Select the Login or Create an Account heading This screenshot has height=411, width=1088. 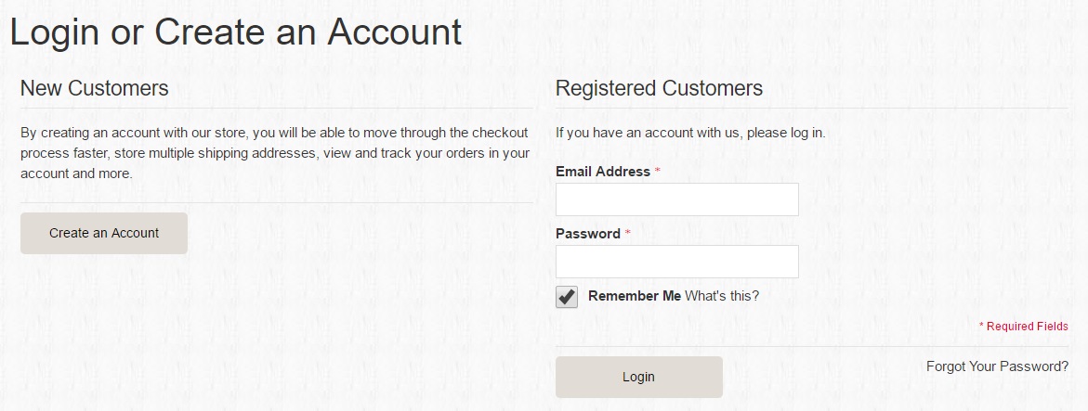click(236, 32)
